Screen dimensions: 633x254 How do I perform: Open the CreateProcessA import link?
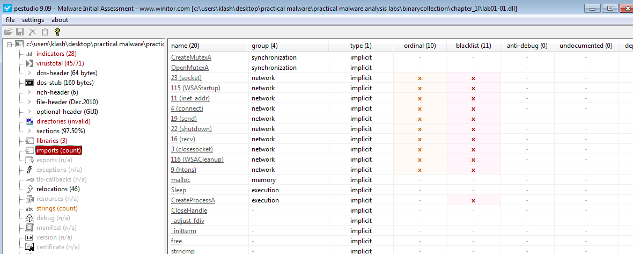pos(193,200)
